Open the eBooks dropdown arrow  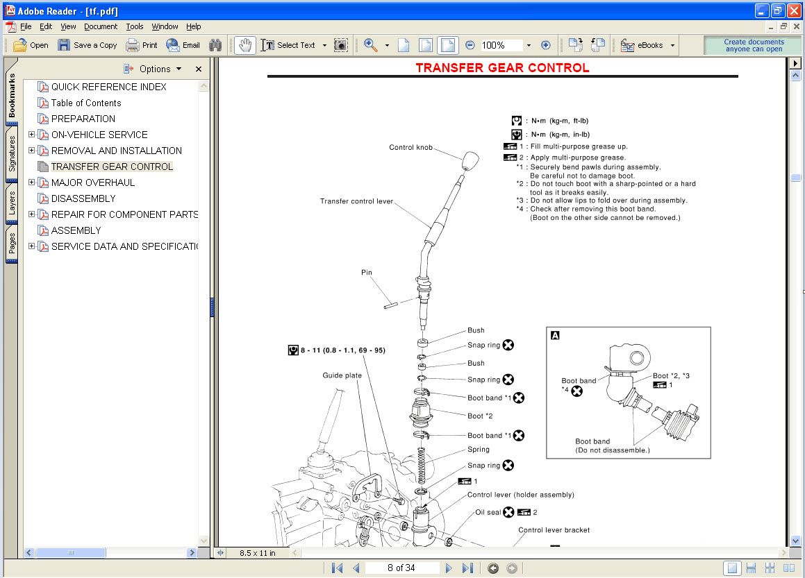tap(672, 45)
